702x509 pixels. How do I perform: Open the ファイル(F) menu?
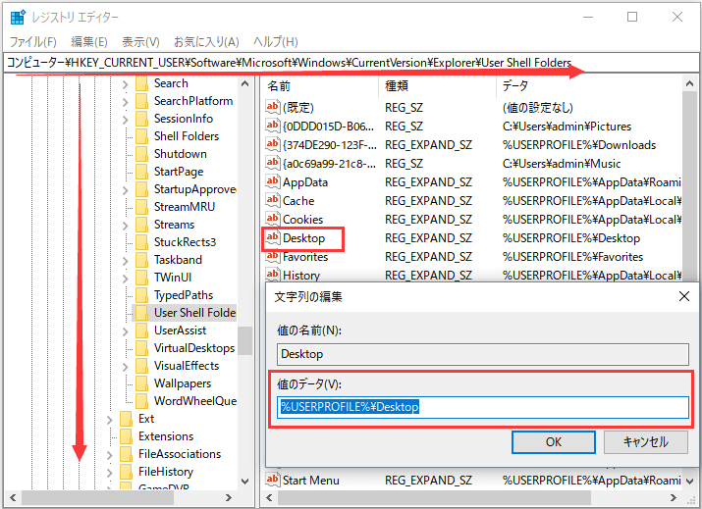(x=33, y=42)
